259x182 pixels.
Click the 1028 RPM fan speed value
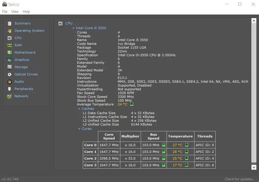(x=126, y=93)
